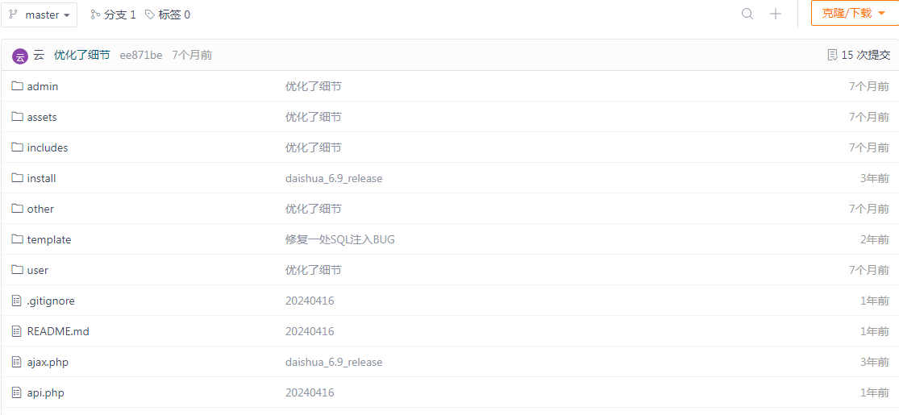Click the plus icon to add file
Image resolution: width=899 pixels, height=415 pixels.
[776, 14]
